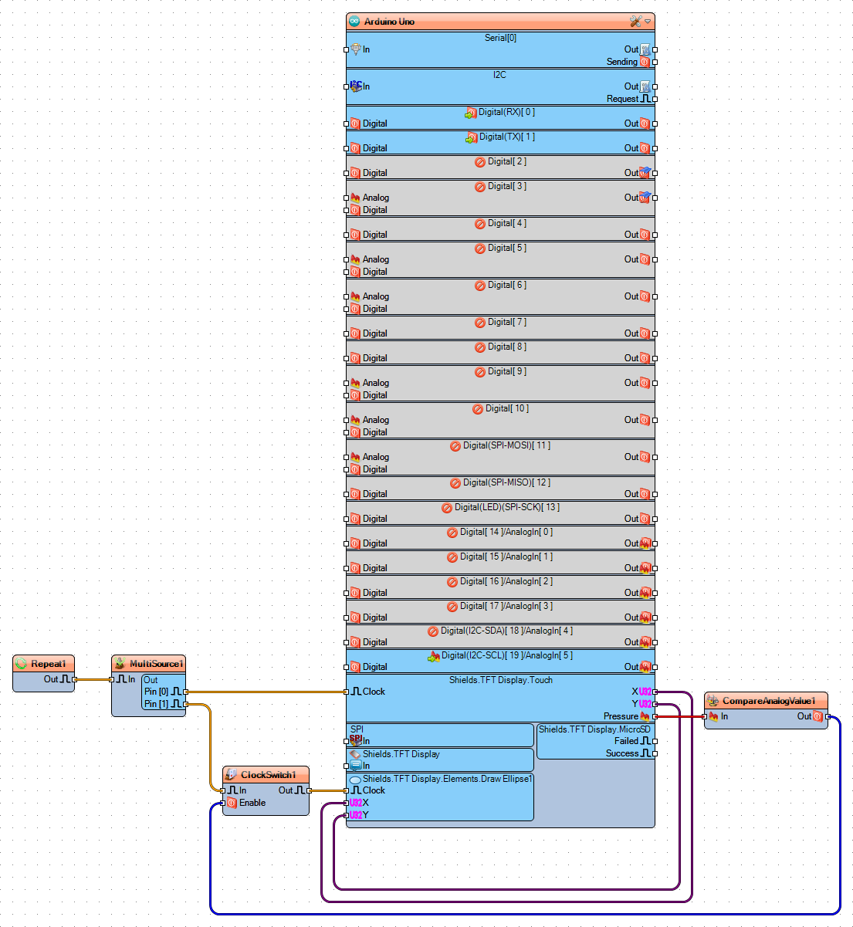Click the Arduino logo icon in the Arduino Uno header

[x=356, y=21]
